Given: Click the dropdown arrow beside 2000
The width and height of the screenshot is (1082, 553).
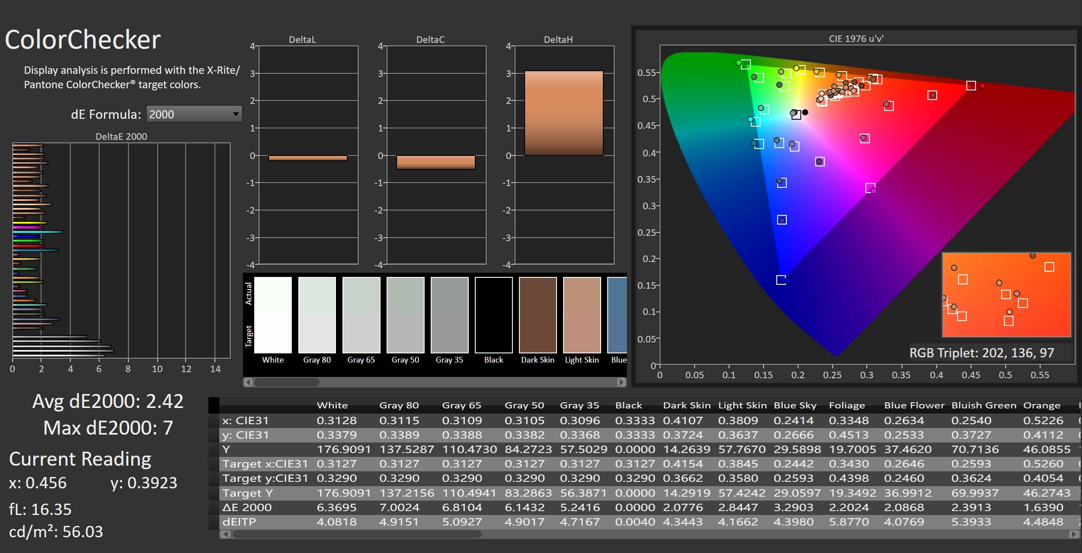Looking at the screenshot, I should [235, 114].
